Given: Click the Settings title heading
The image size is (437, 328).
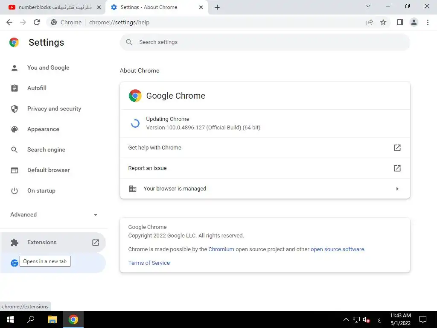Looking at the screenshot, I should [46, 42].
